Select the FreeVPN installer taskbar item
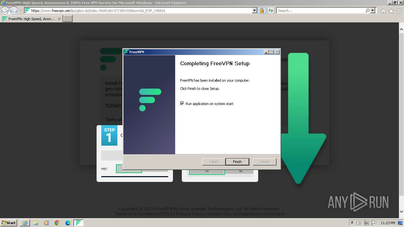404x227 pixels. point(79,223)
